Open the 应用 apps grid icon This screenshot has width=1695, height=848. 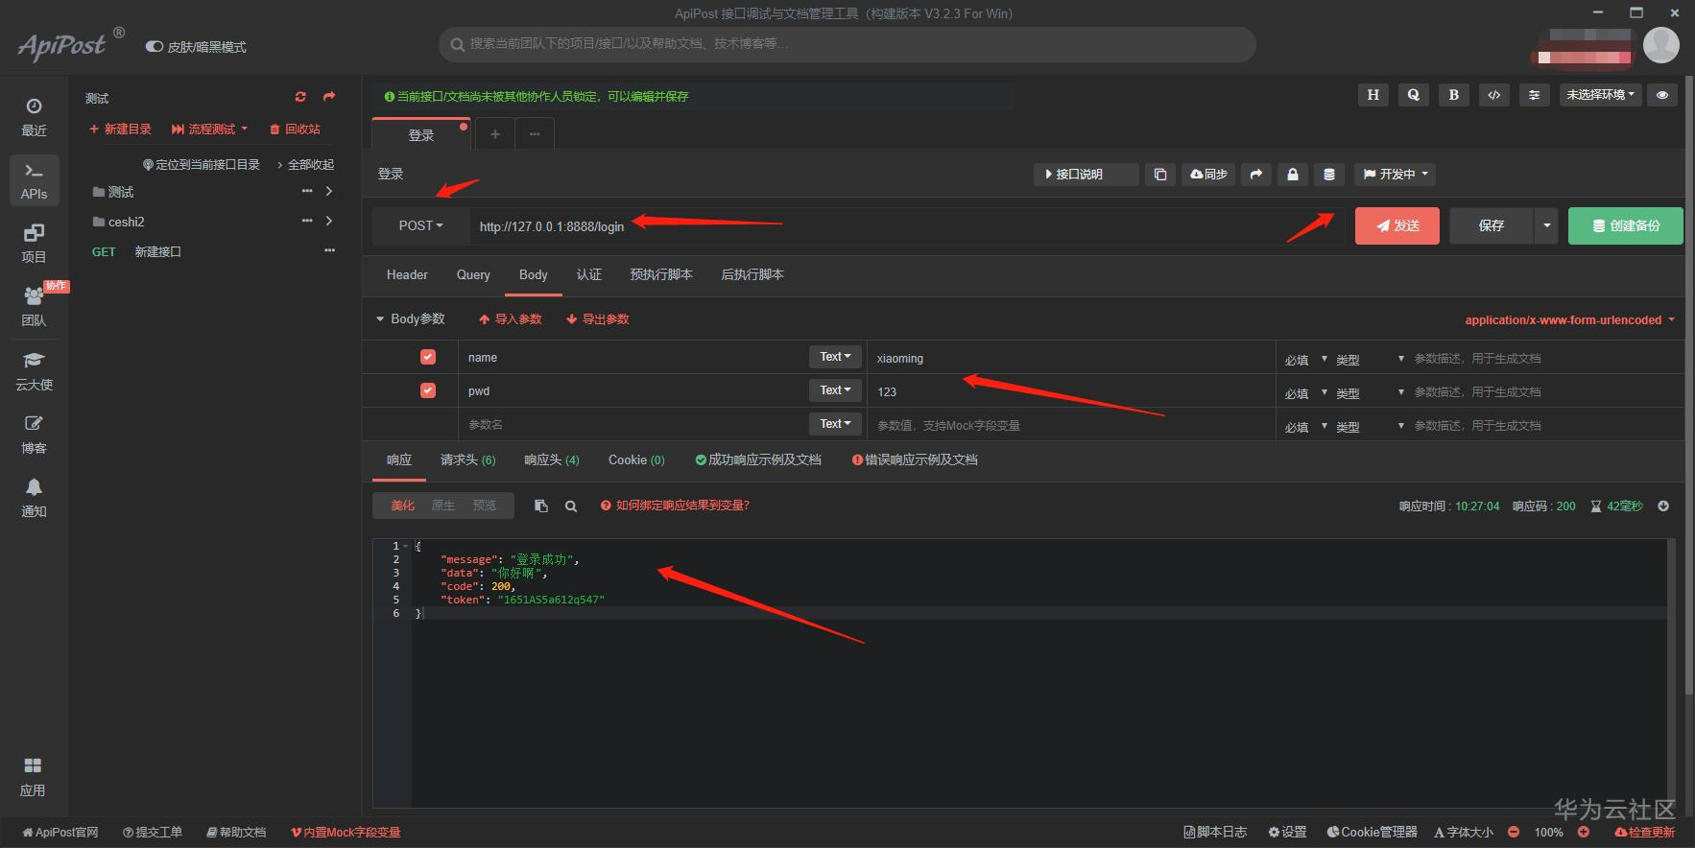(x=33, y=777)
